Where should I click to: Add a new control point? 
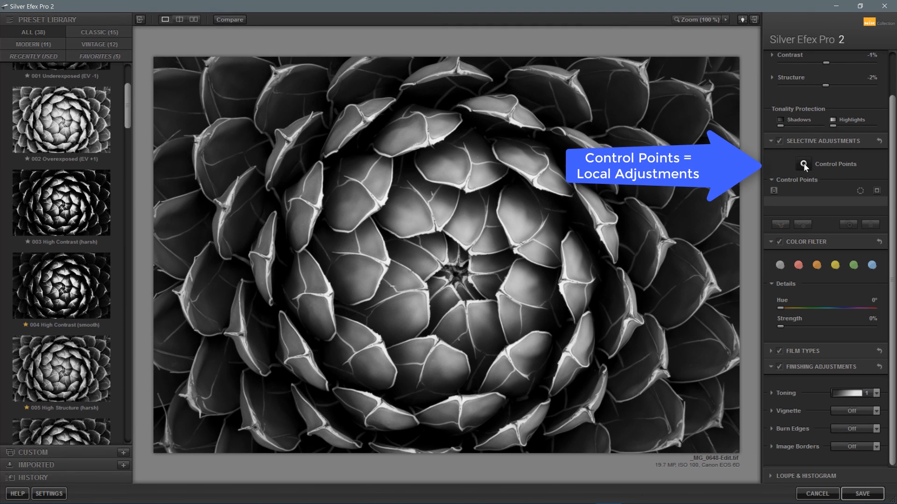click(x=804, y=164)
